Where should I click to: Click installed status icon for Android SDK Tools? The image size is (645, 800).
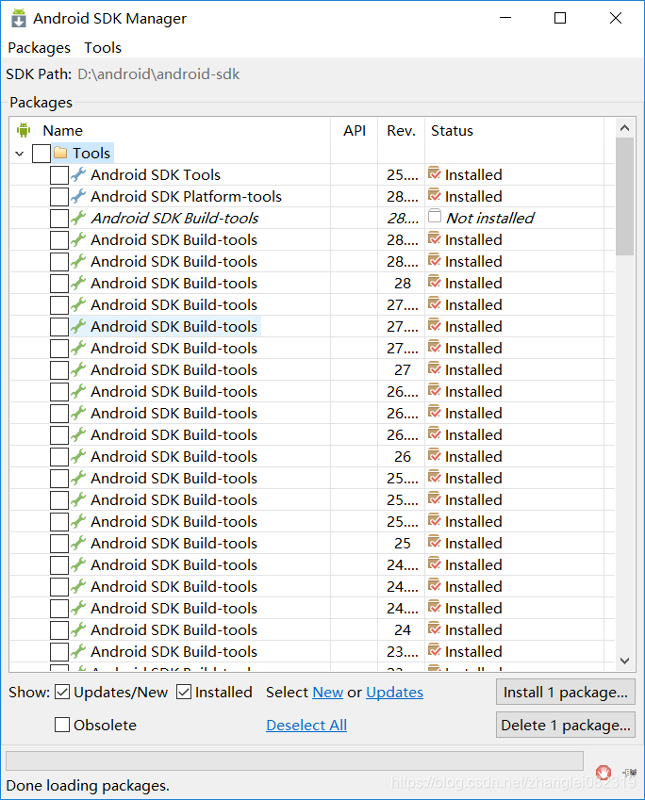pos(434,173)
